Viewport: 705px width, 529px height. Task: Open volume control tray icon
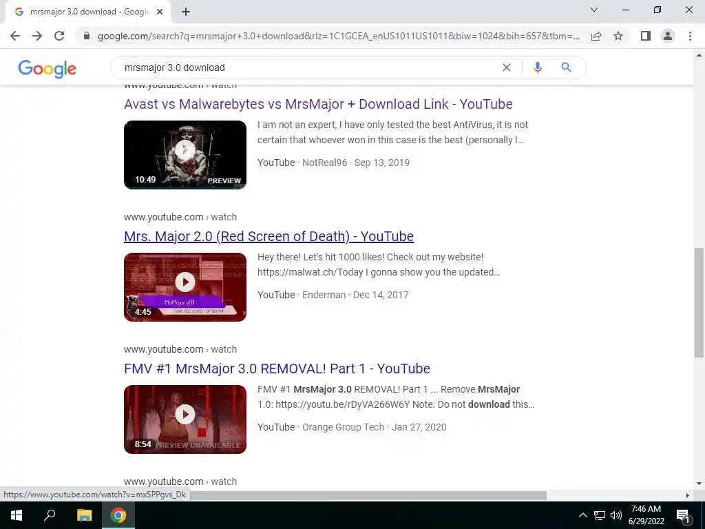[616, 515]
